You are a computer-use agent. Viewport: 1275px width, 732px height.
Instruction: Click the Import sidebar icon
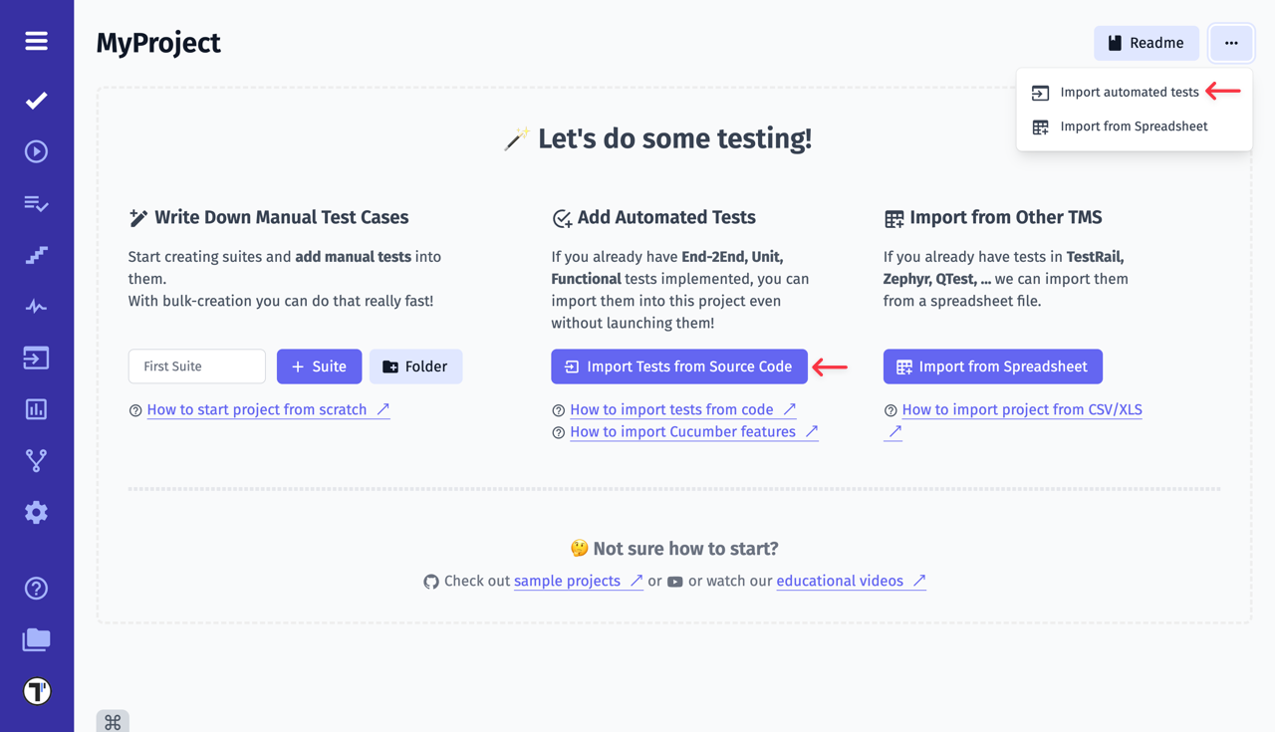point(36,358)
